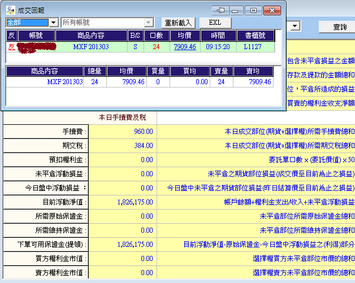The image size is (355, 283).
Task: Click the 買均 column header
Action: pos(190,71)
